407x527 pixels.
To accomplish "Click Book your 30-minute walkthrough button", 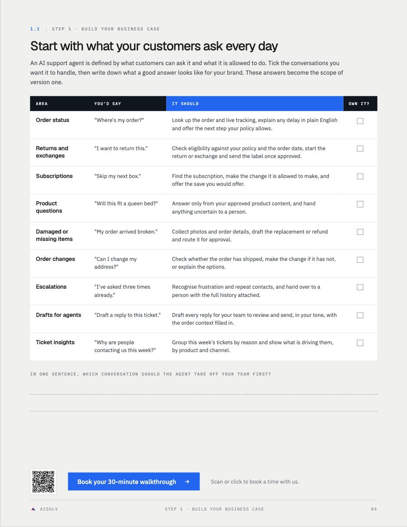I will (134, 481).
